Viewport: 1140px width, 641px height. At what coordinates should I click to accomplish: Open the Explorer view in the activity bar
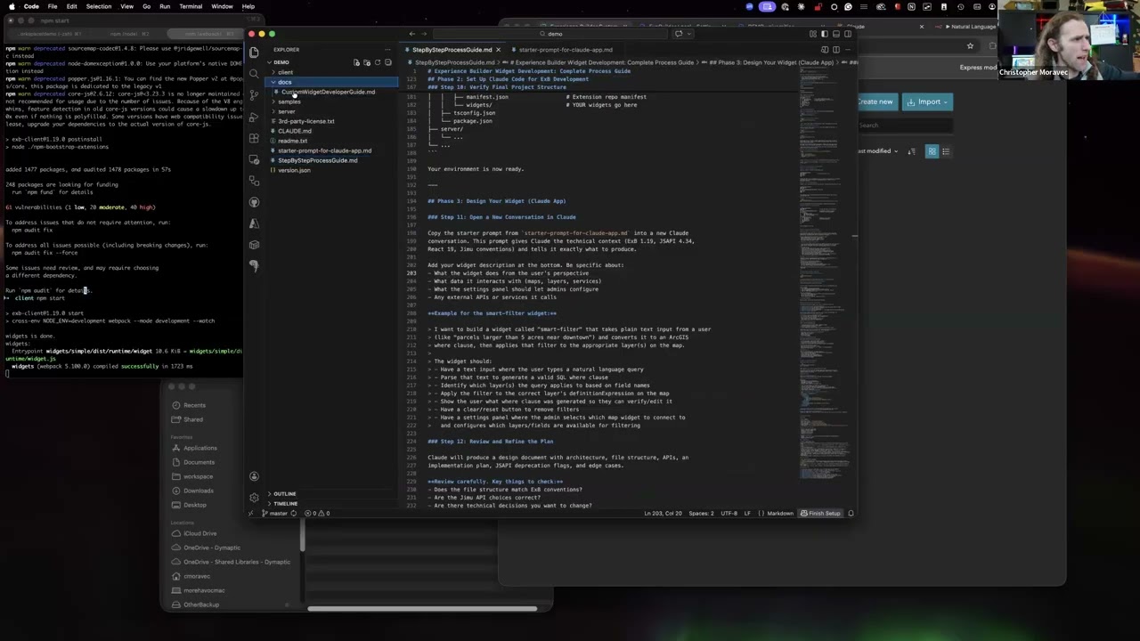coord(254,53)
